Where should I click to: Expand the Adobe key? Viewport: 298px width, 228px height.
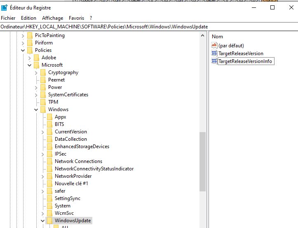(29, 58)
